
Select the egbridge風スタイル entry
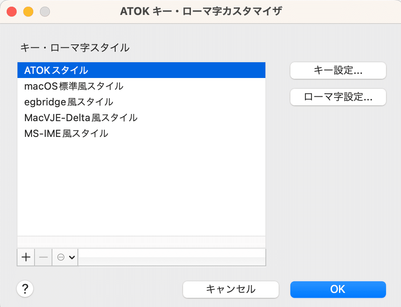(141, 102)
